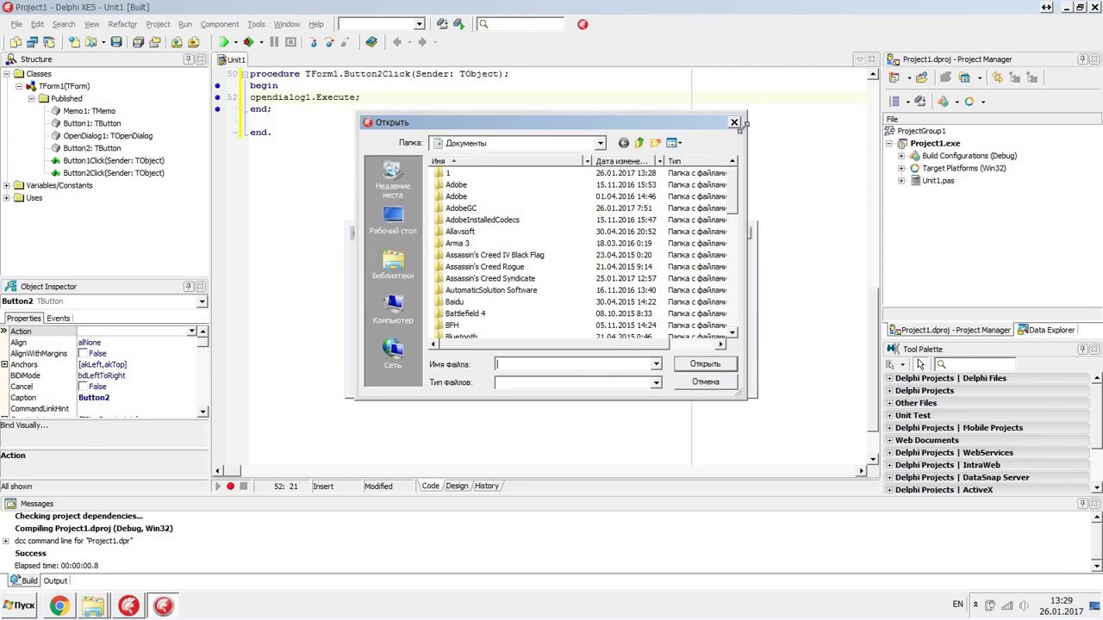Select the Arma 3 folder

tap(458, 244)
